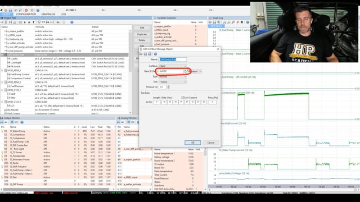Click the save icon in the Edit CANbus dialog
Image resolution: width=360 pixels, height=202 pixels.
point(145,54)
